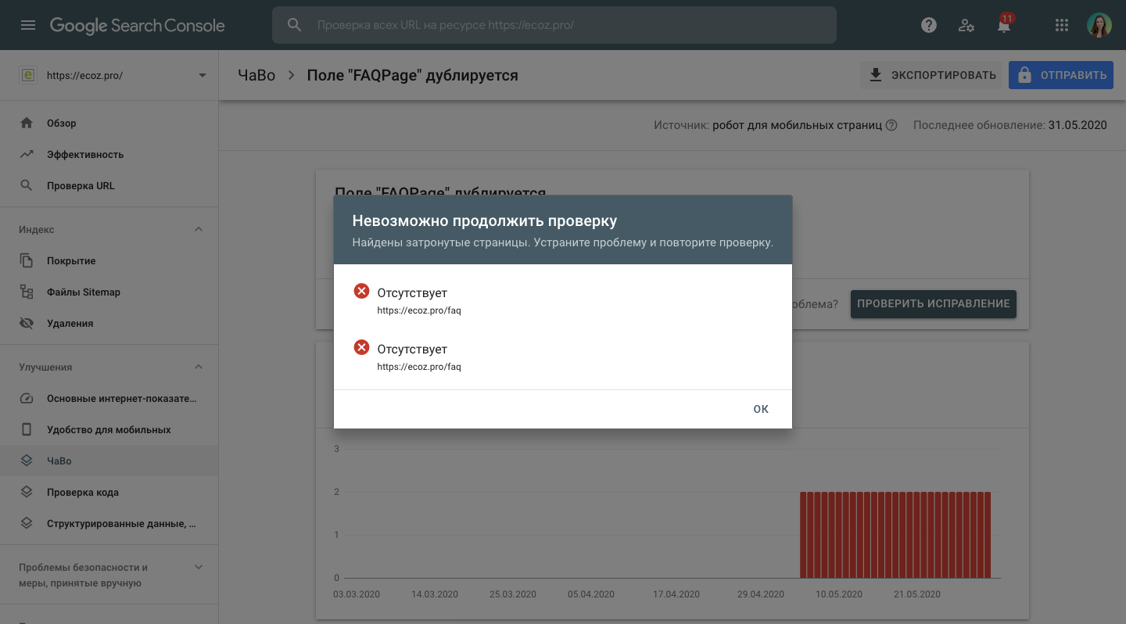Click the phone icon for mobile usability
1126x624 pixels.
[x=27, y=429]
